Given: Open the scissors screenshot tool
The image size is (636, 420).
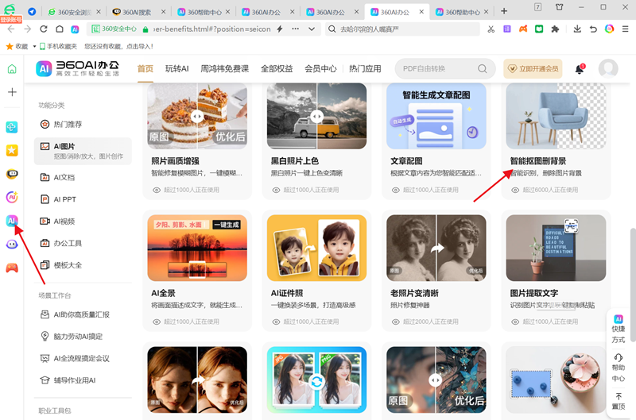Looking at the screenshot, I should click(491, 29).
